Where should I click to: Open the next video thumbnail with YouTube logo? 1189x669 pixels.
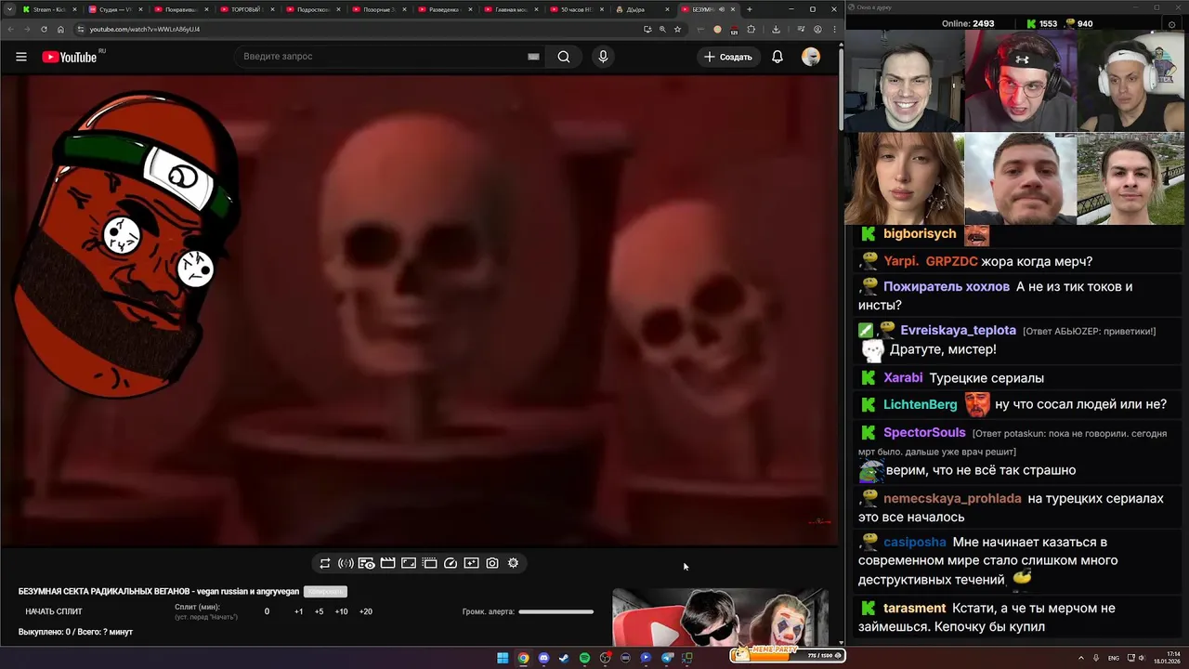click(720, 617)
